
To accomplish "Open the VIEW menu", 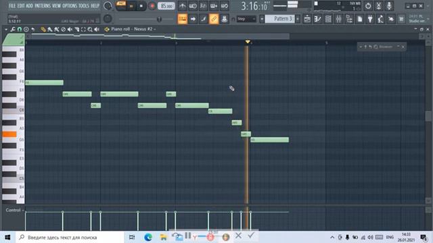I will pyautogui.click(x=56, y=6).
